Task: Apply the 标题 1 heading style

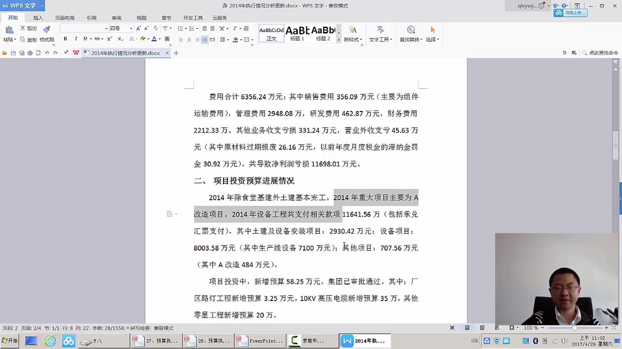Action: coord(297,33)
